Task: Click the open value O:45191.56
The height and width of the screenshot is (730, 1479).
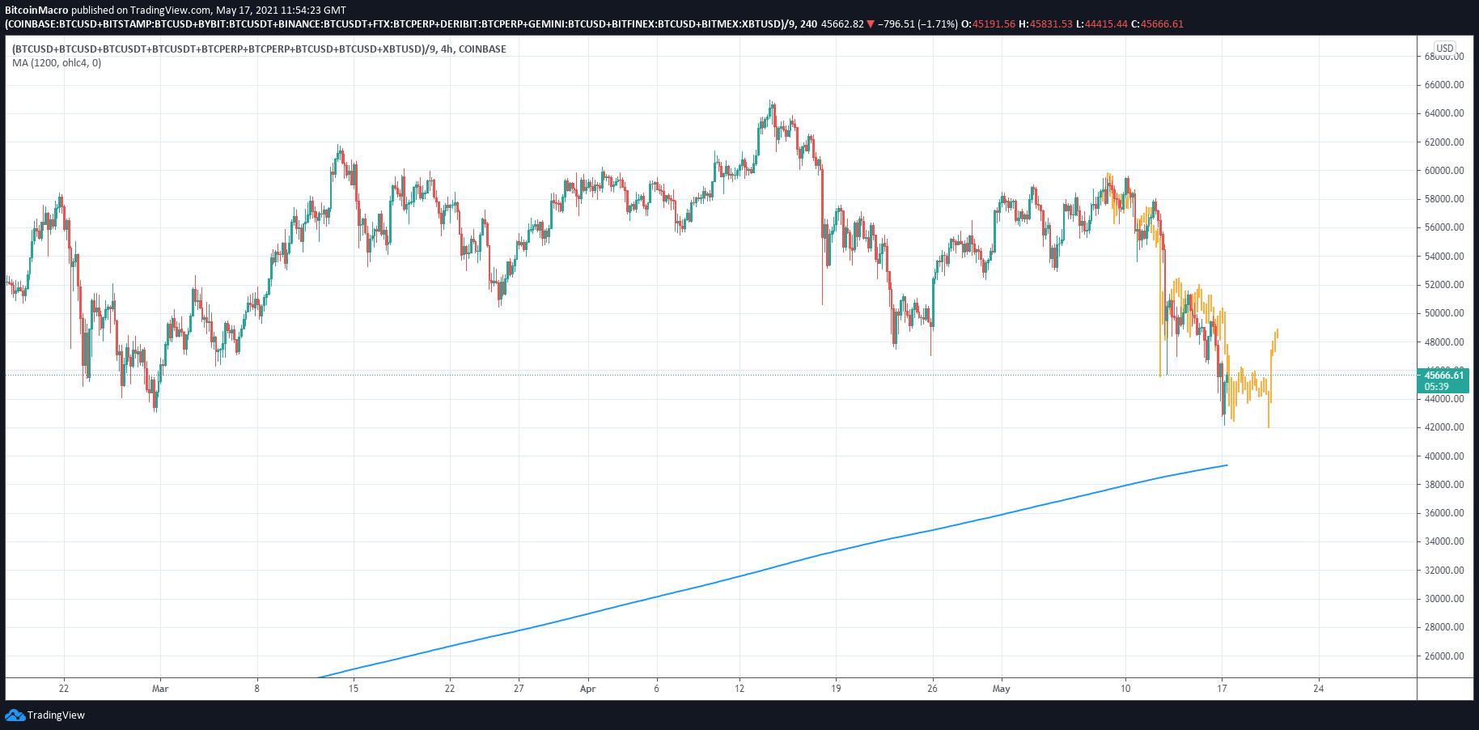Action: point(988,24)
